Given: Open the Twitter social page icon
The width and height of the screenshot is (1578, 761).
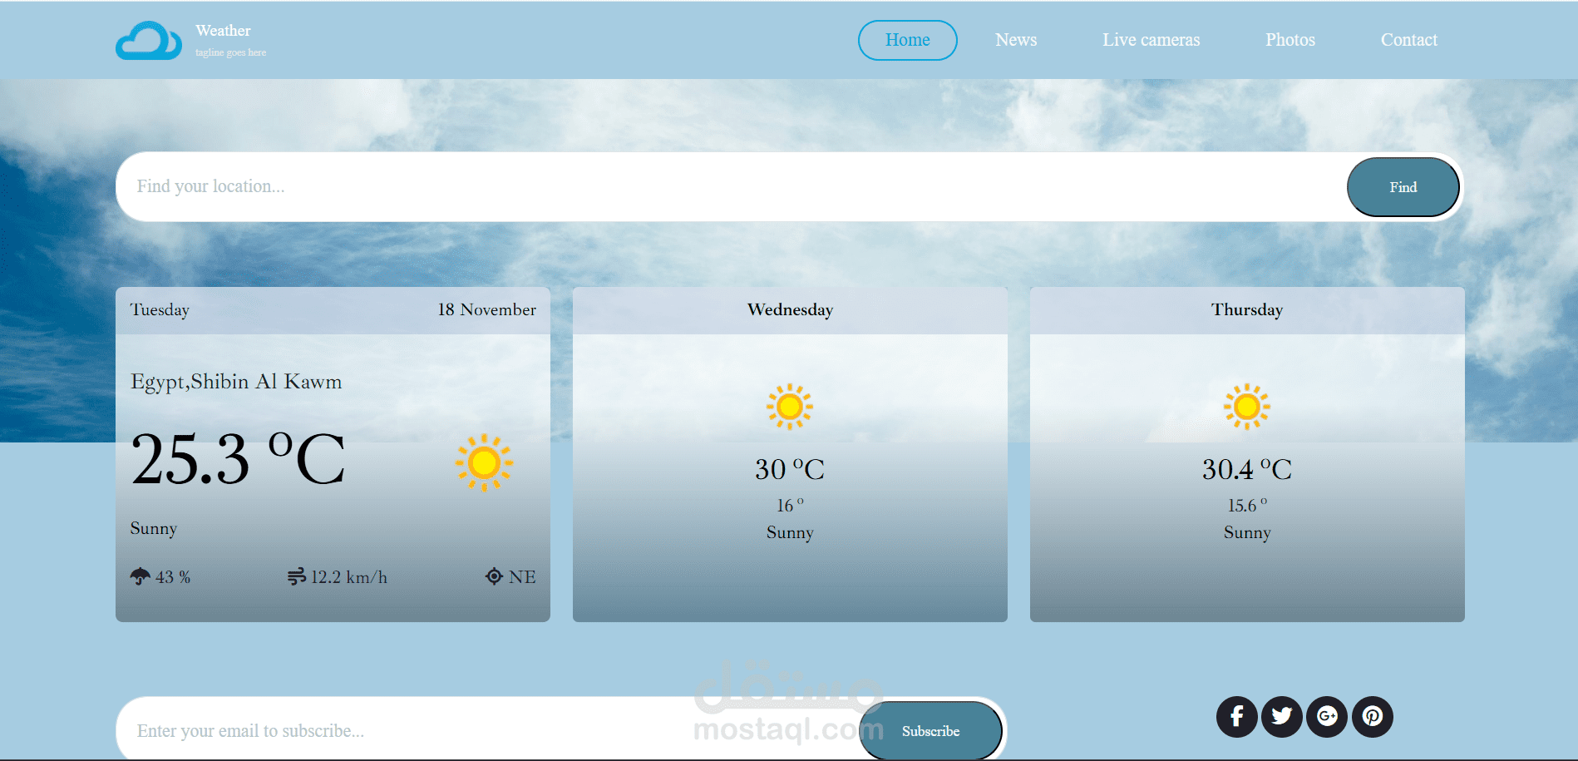Looking at the screenshot, I should pos(1281,716).
